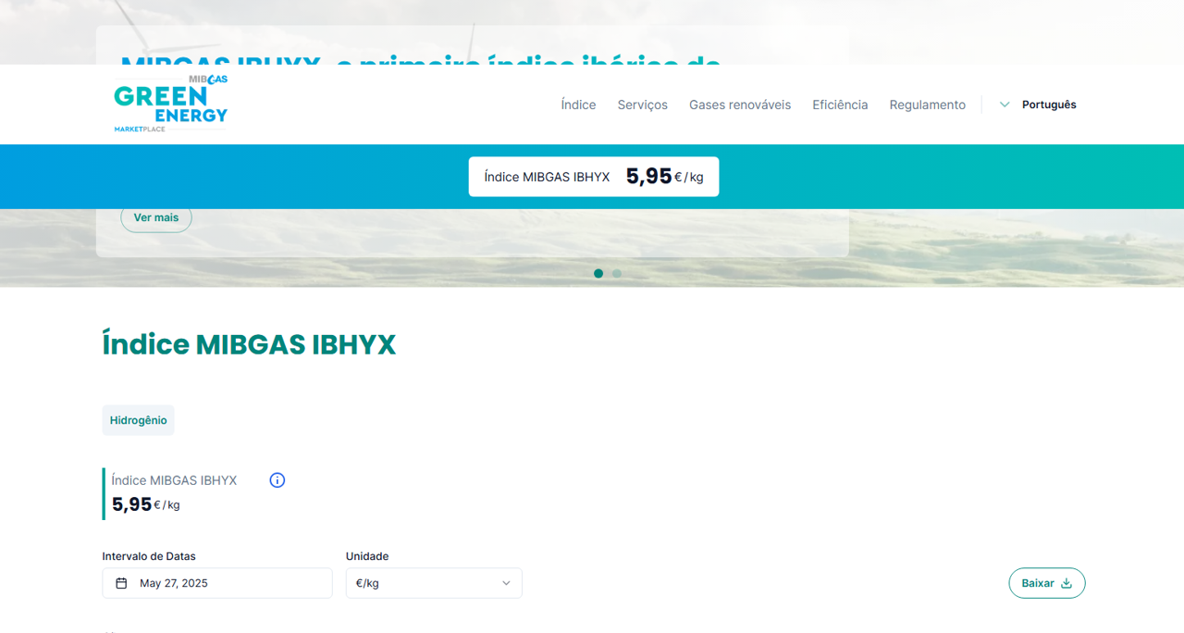The width and height of the screenshot is (1184, 633).
Task: Open the Índice menu item
Action: (578, 105)
